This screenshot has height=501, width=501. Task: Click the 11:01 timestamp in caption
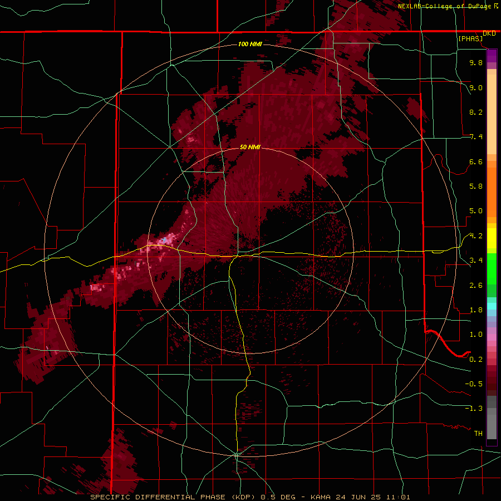(x=399, y=497)
